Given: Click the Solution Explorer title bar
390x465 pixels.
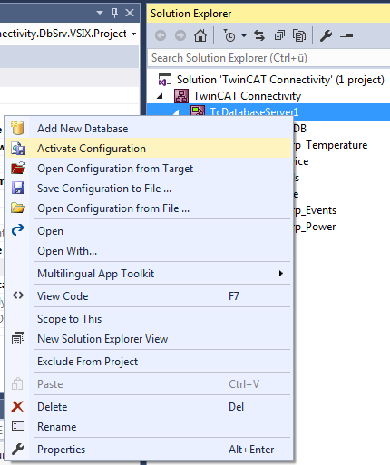Looking at the screenshot, I should [x=268, y=14].
